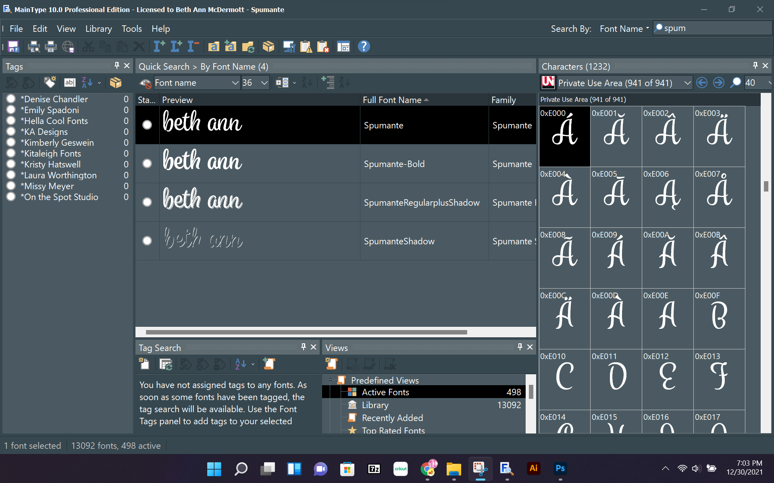Image resolution: width=774 pixels, height=483 pixels.
Task: Toggle the Hella Cool Fonts tag circle
Action: tap(11, 121)
